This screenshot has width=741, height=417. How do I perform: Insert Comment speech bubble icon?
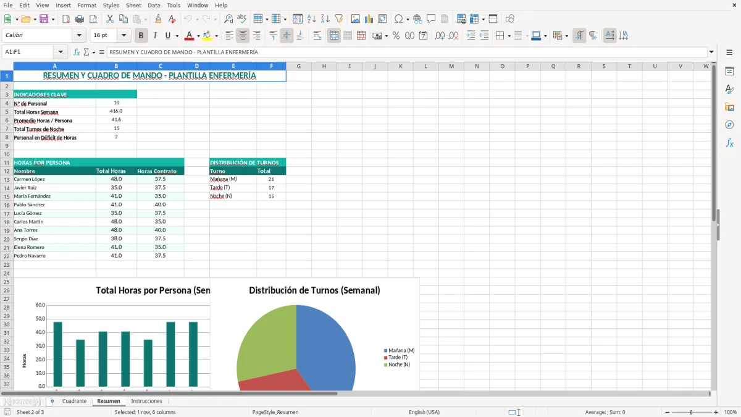click(x=432, y=19)
